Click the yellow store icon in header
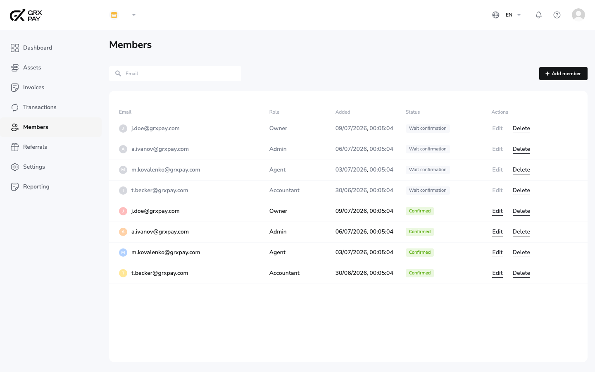Screen dimensions: 595x372 coord(114,15)
